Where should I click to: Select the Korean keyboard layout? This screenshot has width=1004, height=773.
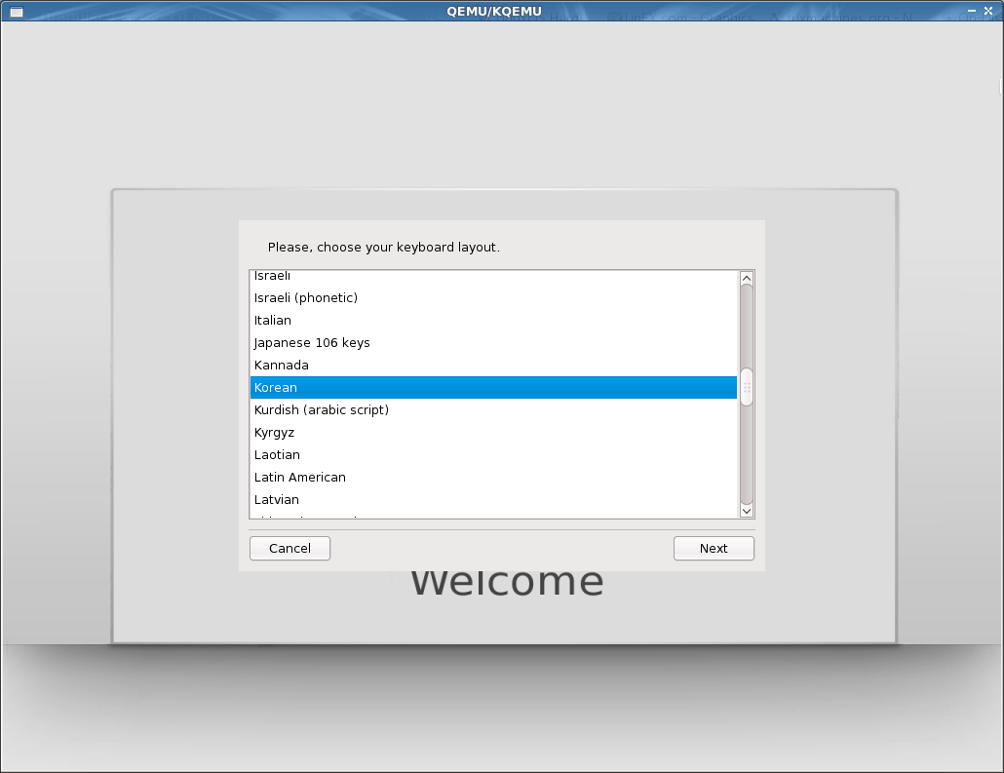493,387
